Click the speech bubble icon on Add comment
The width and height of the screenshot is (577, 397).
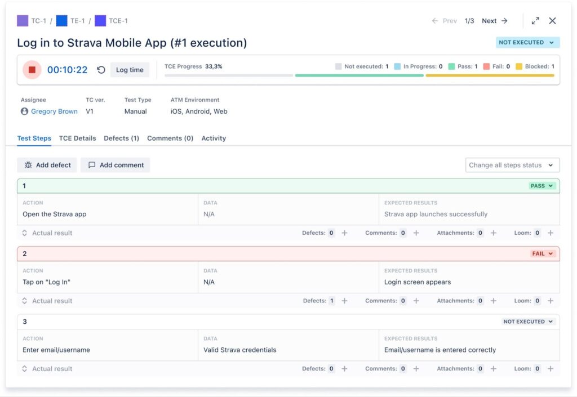coord(92,164)
